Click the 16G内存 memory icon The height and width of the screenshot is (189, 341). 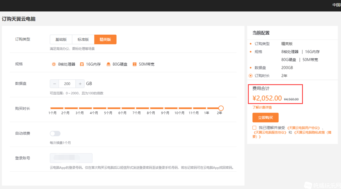tap(82, 64)
